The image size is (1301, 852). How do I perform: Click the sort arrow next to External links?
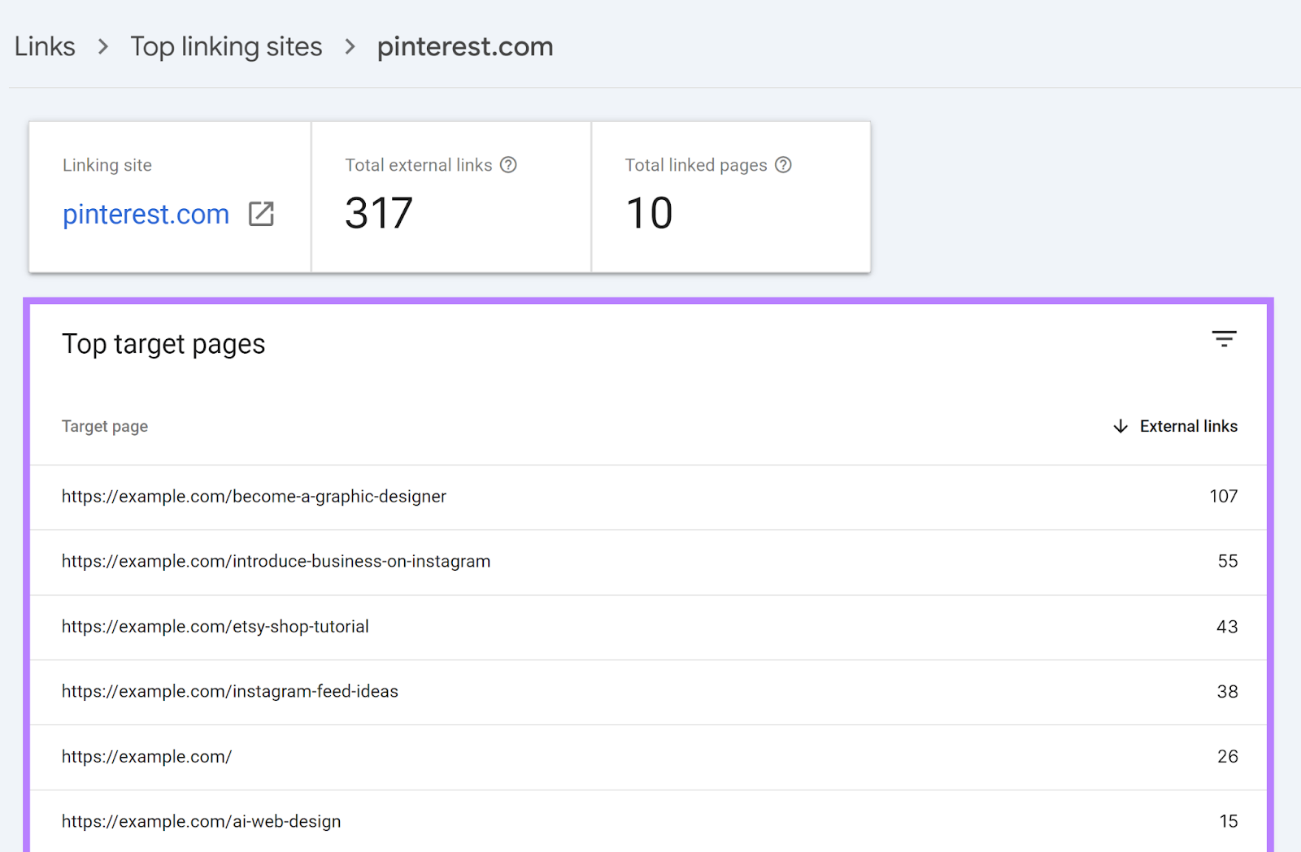(1120, 427)
